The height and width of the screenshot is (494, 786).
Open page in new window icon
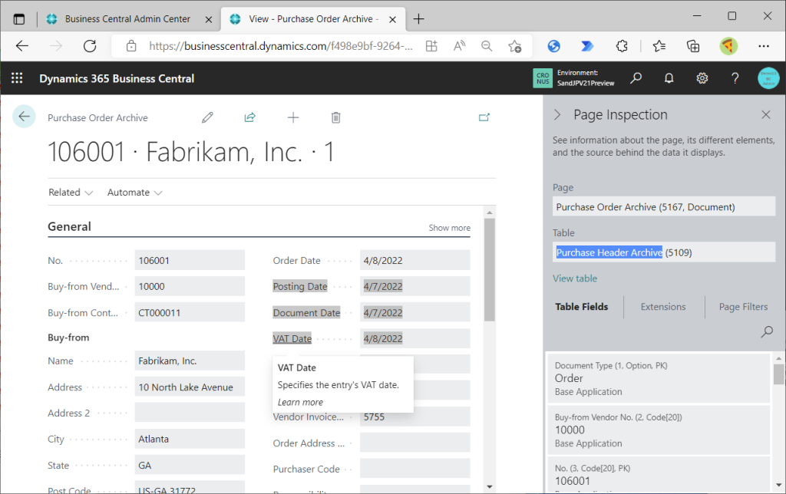484,117
